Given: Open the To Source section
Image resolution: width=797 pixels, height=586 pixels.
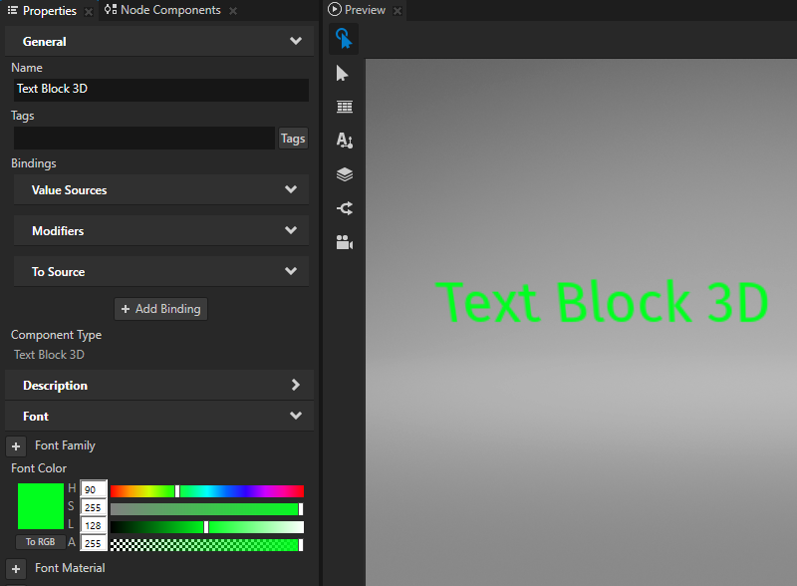Looking at the screenshot, I should [x=160, y=271].
